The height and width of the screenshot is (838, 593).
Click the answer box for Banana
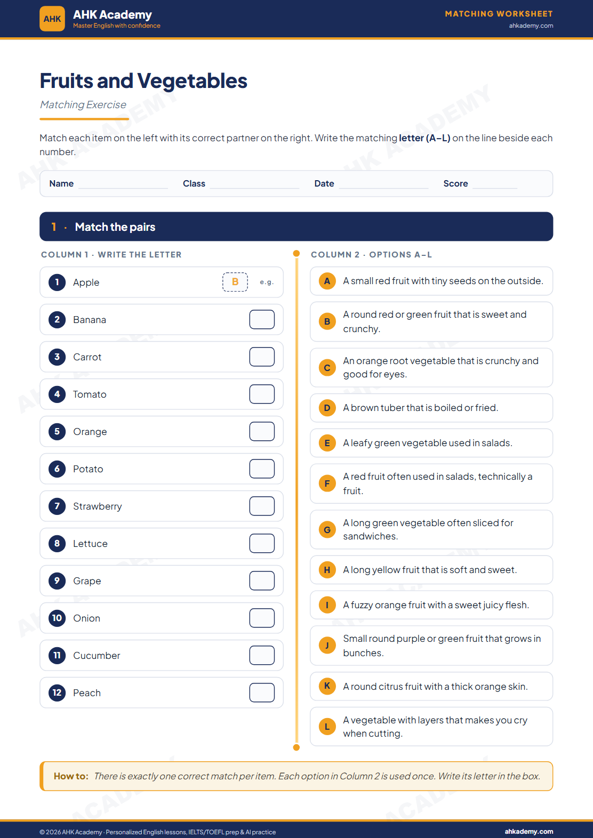[x=262, y=319]
